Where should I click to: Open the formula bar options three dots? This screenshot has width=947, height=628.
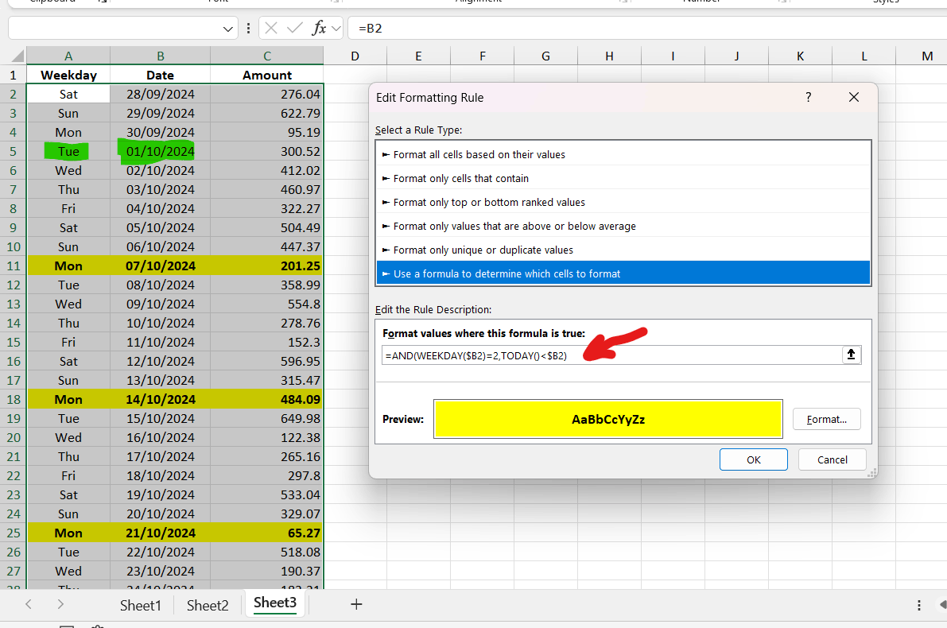[248, 28]
